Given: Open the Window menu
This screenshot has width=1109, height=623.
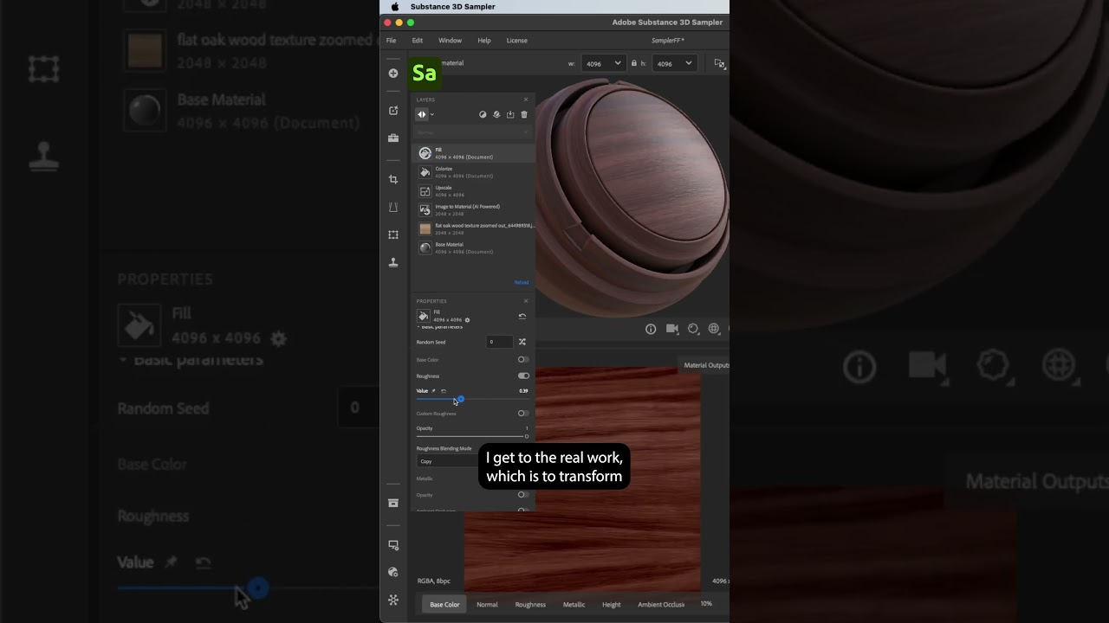Looking at the screenshot, I should point(450,41).
